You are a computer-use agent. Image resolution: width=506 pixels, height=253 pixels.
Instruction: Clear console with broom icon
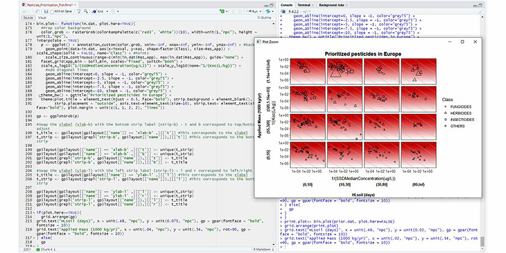point(481,11)
